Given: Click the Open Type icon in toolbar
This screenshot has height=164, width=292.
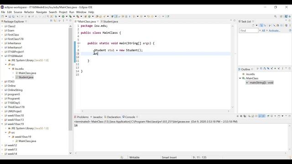Looking at the screenshot, I should 97,16.
